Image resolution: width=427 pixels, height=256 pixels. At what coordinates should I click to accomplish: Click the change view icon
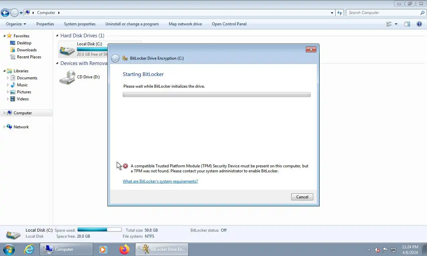pyautogui.click(x=389, y=24)
